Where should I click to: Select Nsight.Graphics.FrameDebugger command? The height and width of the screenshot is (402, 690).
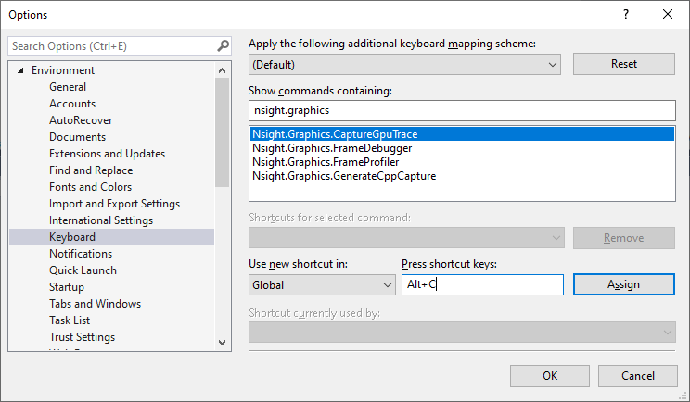tap(332, 148)
